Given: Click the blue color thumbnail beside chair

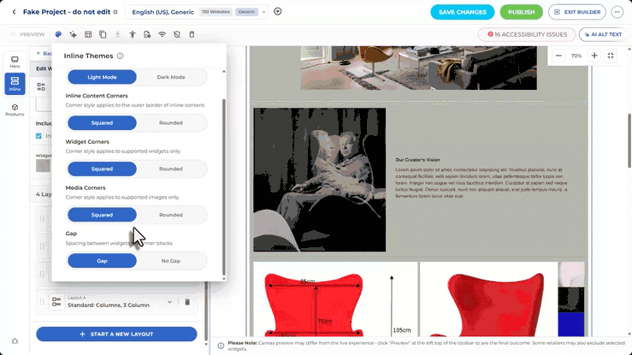Looking at the screenshot, I should pyautogui.click(x=571, y=324).
